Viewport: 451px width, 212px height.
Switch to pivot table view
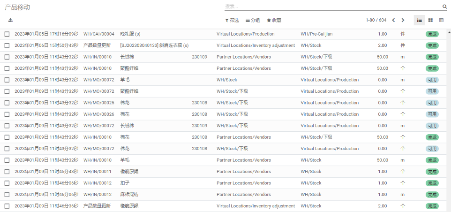441,20
